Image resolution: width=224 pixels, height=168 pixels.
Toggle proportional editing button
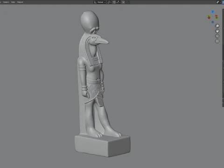pyautogui.click(x=123, y=2)
